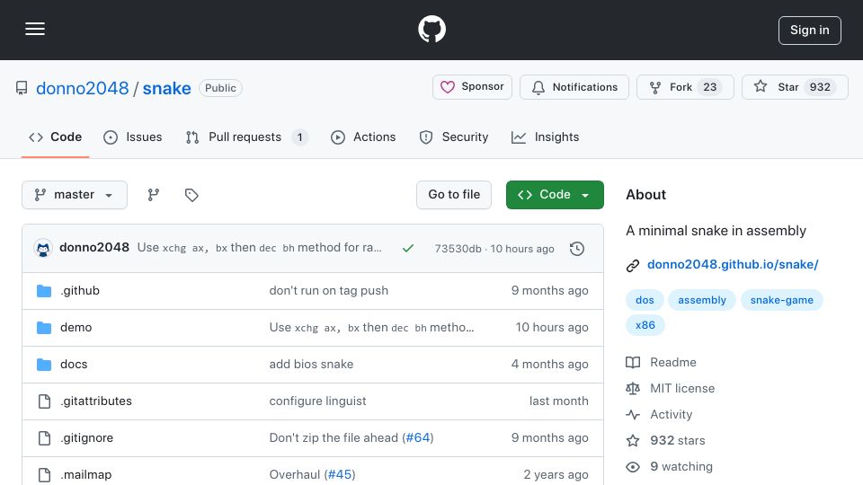Open commit 'don't run on tag push'
The width and height of the screenshot is (863, 485).
pos(329,290)
